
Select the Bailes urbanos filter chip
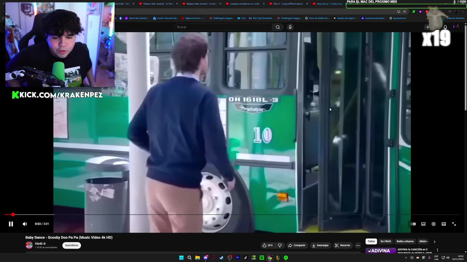pos(405,241)
